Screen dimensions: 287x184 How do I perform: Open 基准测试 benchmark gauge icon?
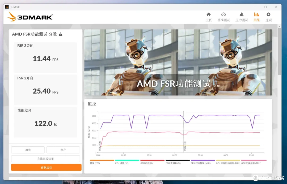click(223, 14)
